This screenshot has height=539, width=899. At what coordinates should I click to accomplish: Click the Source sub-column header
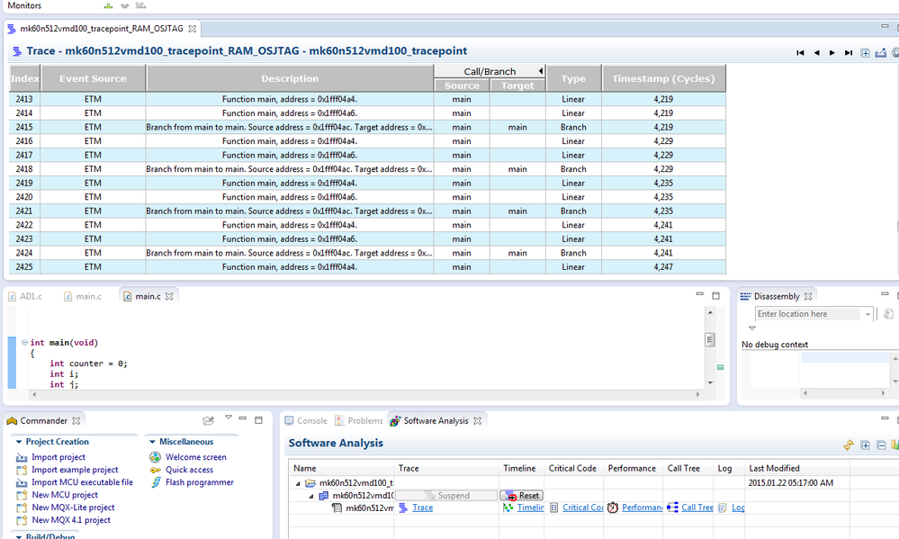462,85
